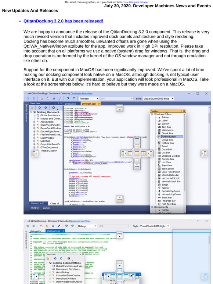
Task: Click the forward arrow in Blue-style screenshot toolbar
Action: click(x=34, y=99)
